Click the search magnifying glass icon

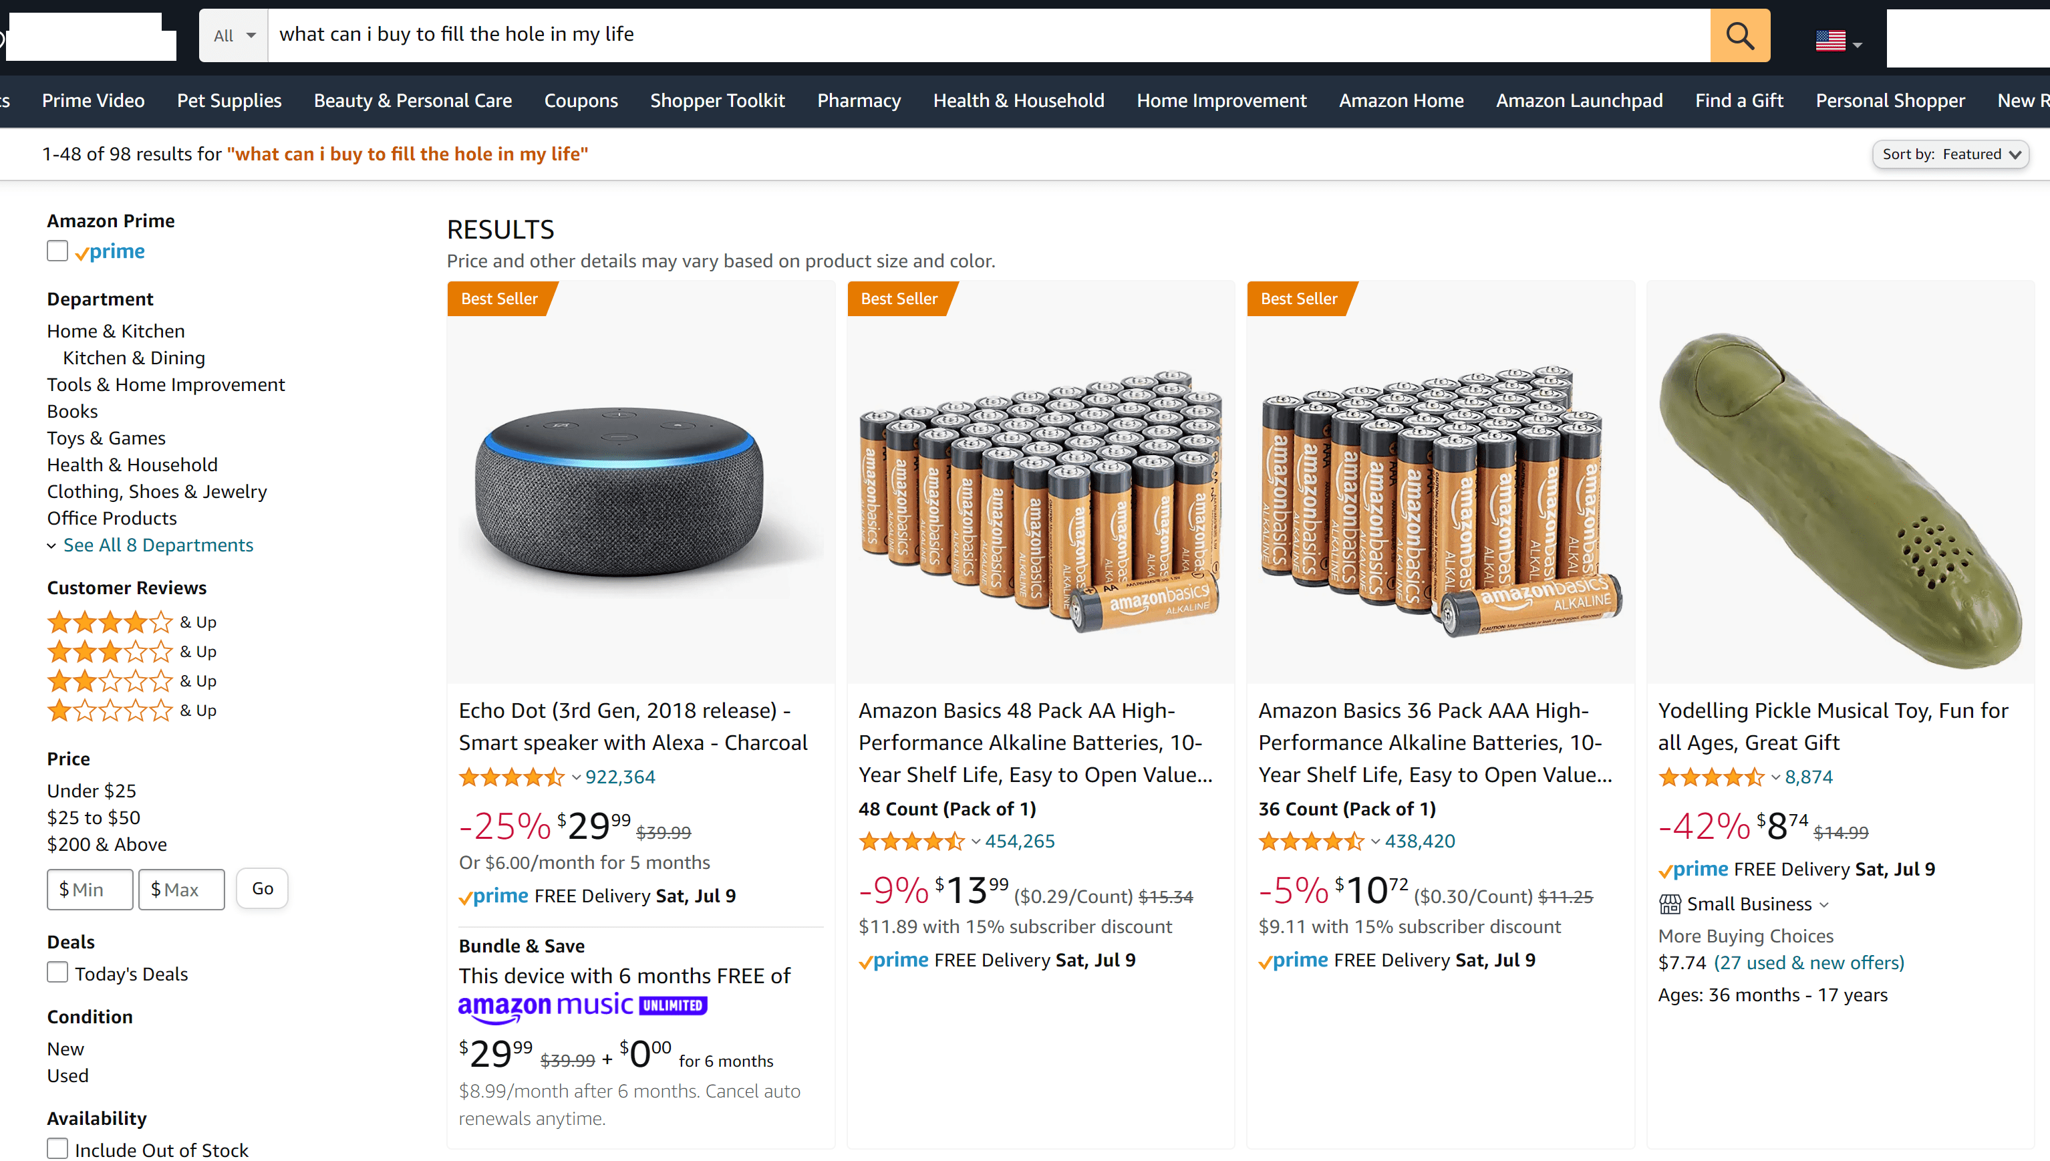(x=1740, y=35)
